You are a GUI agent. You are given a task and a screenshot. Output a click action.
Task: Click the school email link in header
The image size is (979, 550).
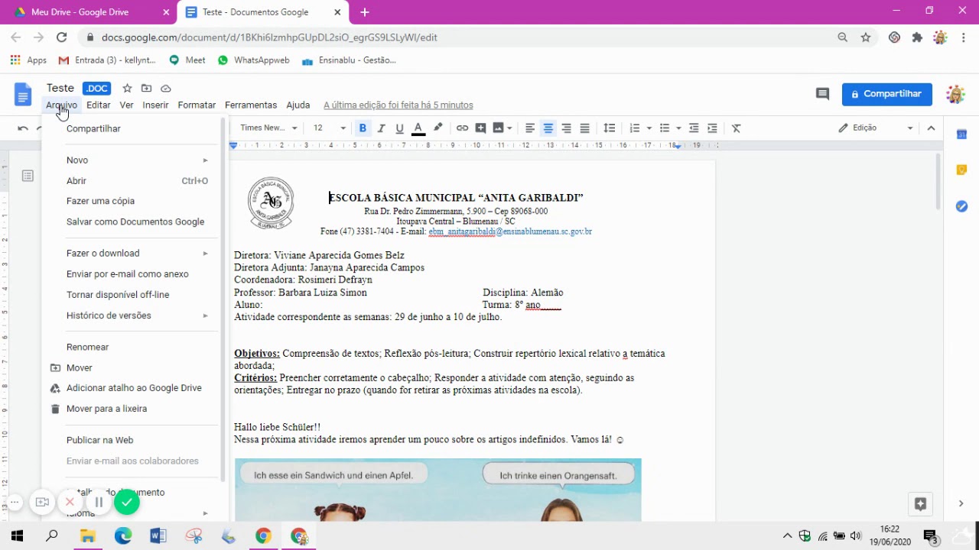[x=510, y=231]
